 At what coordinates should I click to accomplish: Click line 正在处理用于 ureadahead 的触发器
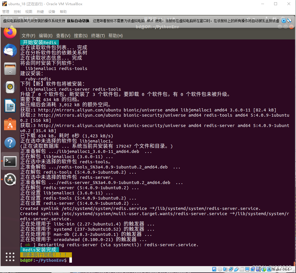(83, 239)
